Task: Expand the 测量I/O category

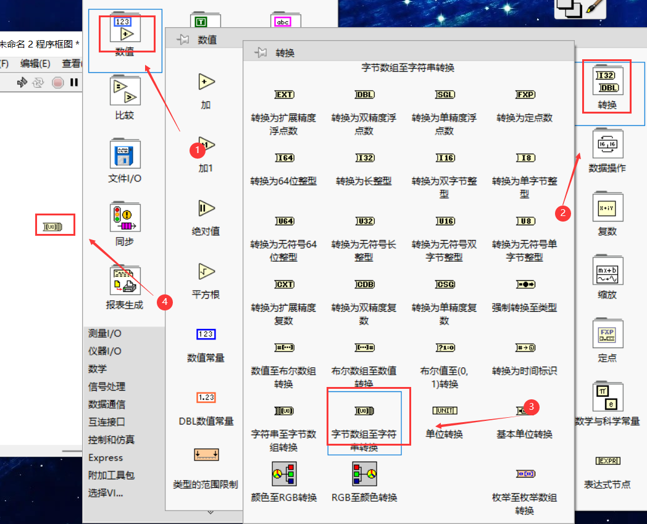Action: click(x=104, y=333)
